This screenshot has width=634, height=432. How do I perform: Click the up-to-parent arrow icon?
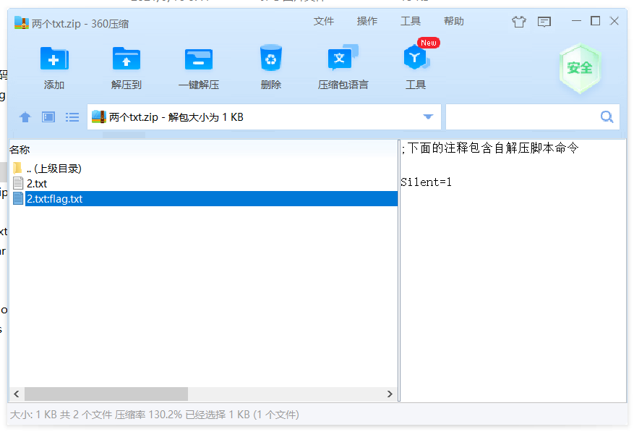pyautogui.click(x=25, y=117)
